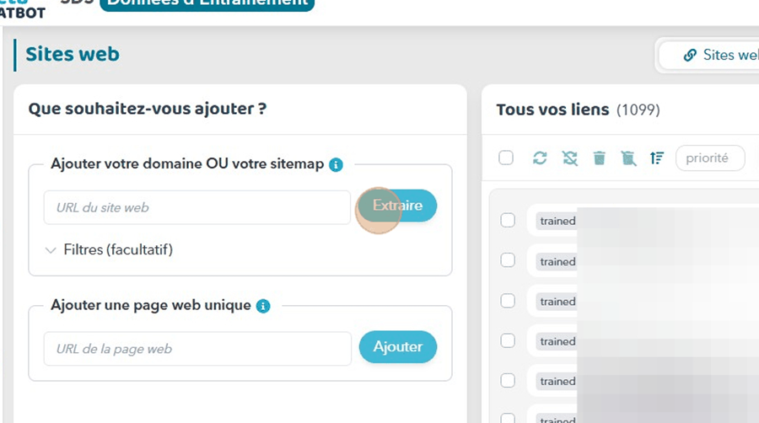
Task: Click the link icon in Sites web tab
Action: coord(690,55)
